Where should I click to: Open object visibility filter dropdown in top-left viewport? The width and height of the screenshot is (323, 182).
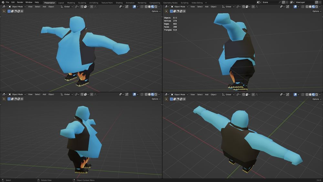tap(121, 7)
